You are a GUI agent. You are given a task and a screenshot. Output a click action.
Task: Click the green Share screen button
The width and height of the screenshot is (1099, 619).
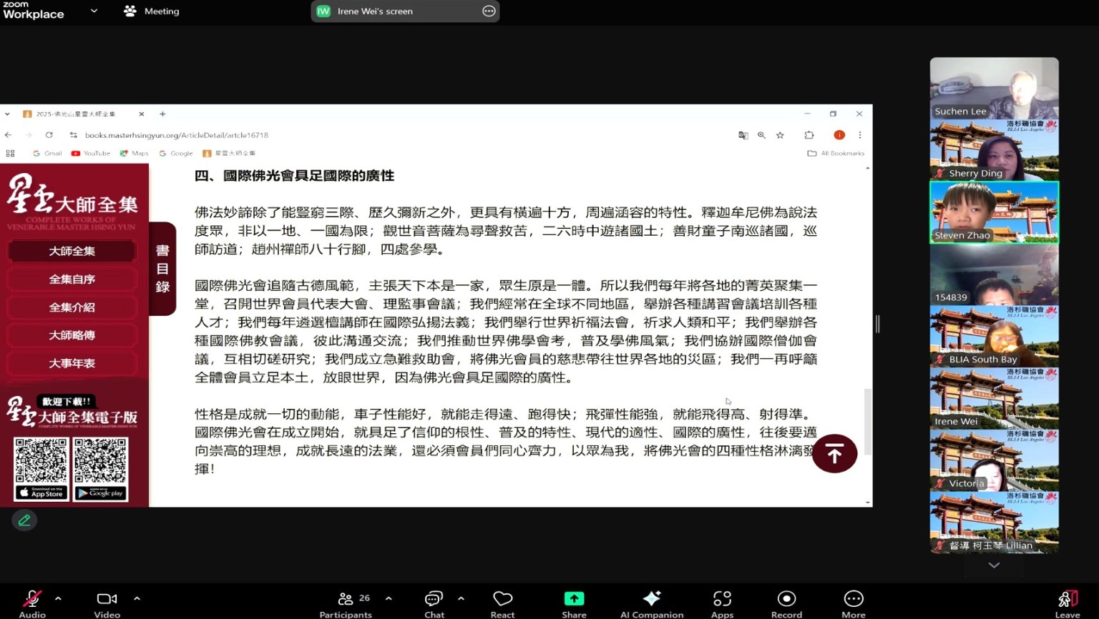coord(574,604)
